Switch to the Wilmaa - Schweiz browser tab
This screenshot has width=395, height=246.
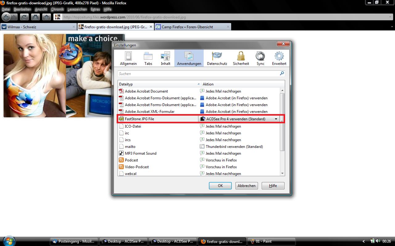click(38, 27)
